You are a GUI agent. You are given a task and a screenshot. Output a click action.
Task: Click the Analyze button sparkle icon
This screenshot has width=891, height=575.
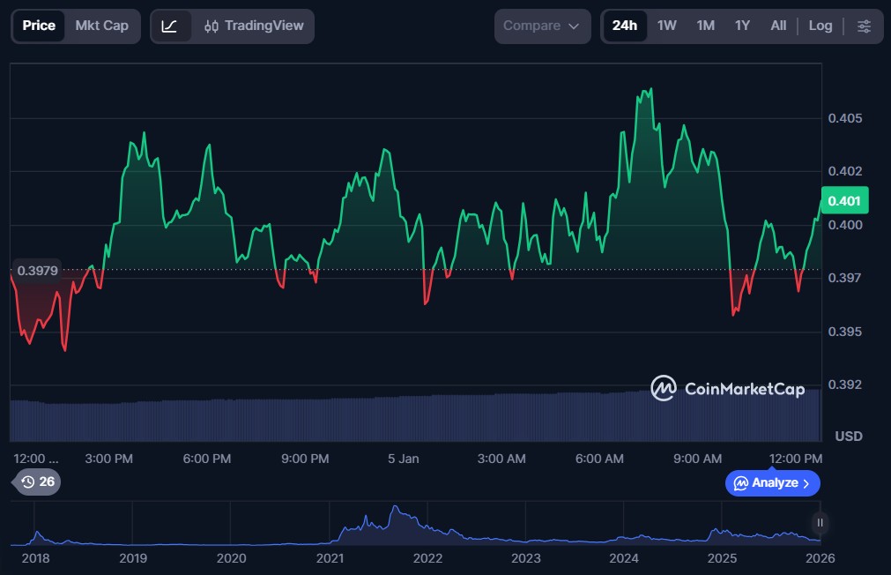click(741, 483)
